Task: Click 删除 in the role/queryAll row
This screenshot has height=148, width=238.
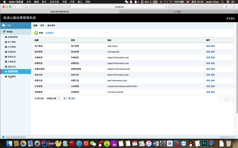Action: click(213, 52)
